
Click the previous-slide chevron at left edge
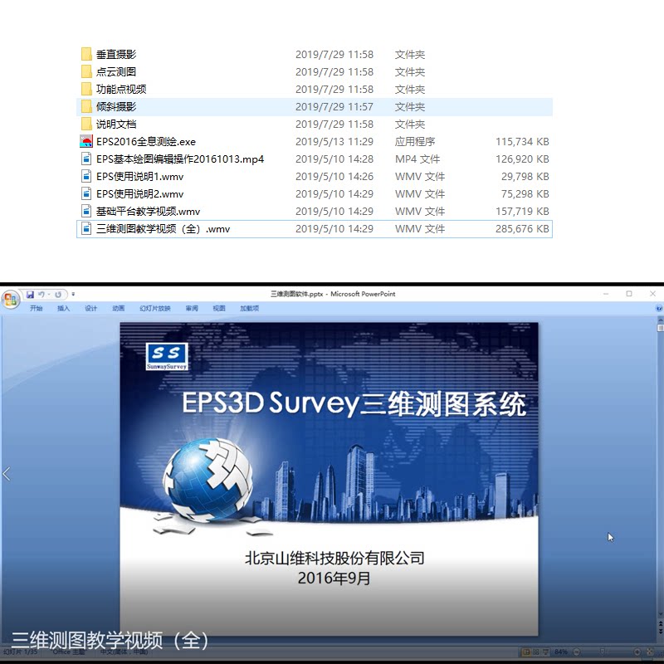7,474
